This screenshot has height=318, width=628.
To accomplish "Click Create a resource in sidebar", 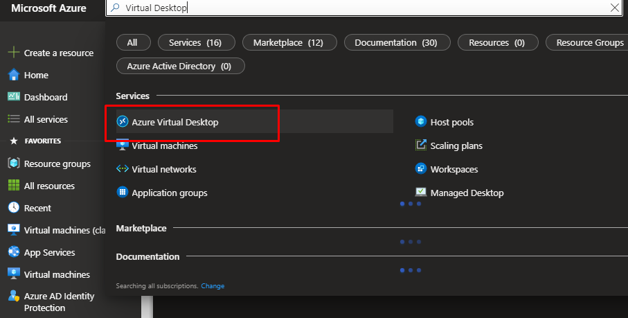I will (58, 53).
